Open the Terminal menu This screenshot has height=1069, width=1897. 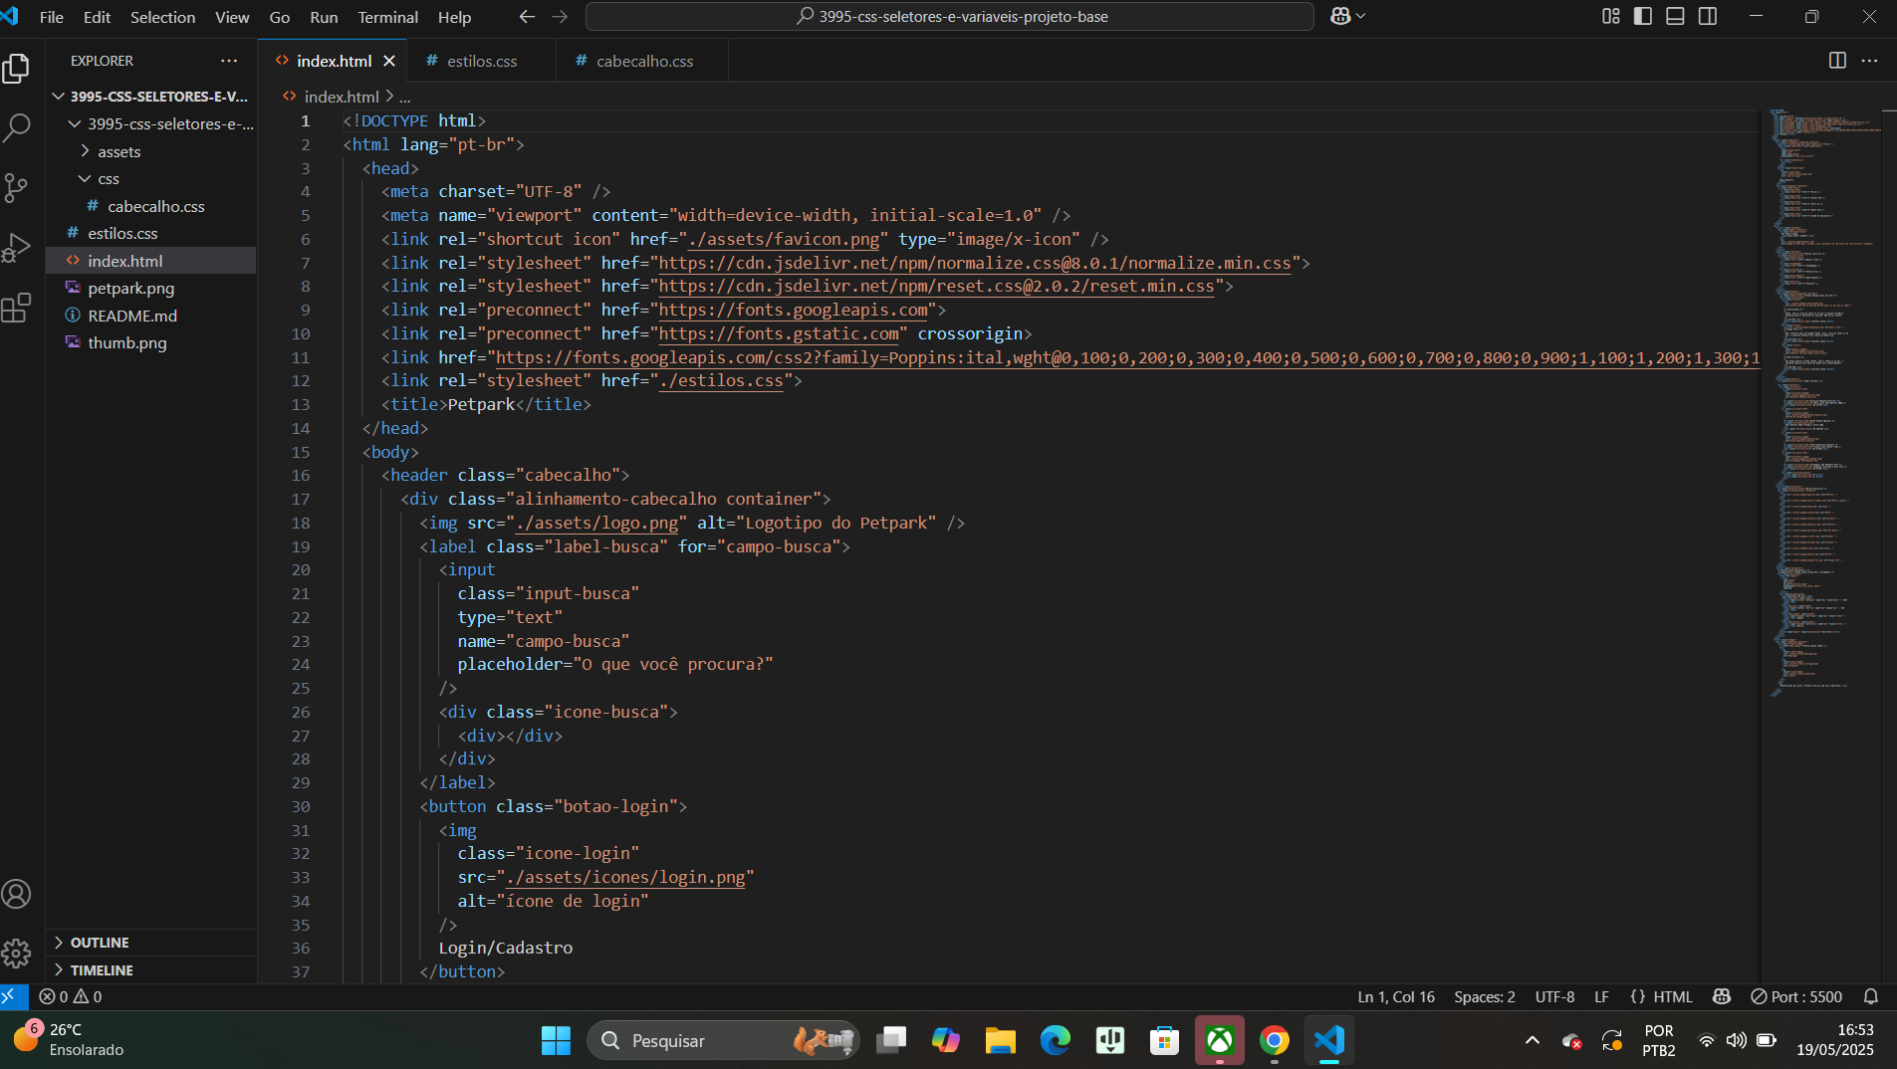(x=387, y=17)
